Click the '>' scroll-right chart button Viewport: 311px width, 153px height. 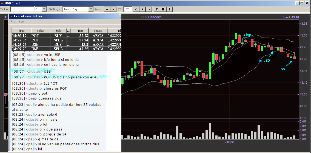(x=149, y=9)
